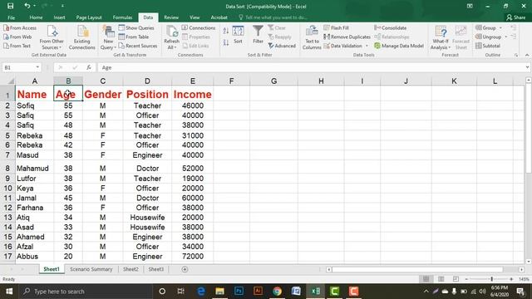Click the taskbar search box
Screen dimensions: 532x299
pos(86,292)
